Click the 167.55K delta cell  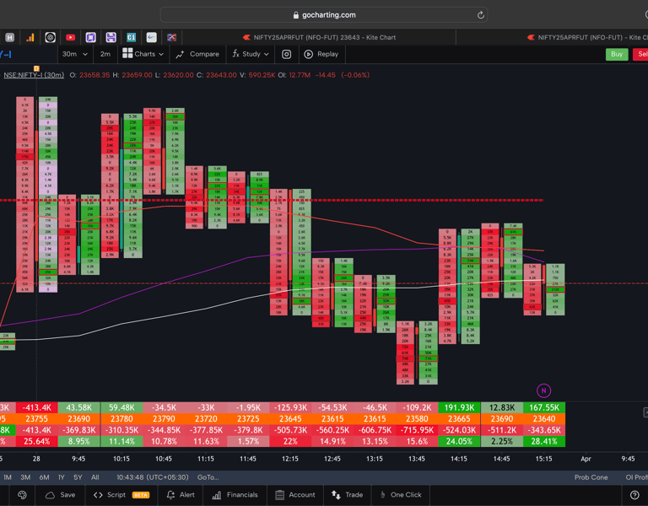click(544, 407)
